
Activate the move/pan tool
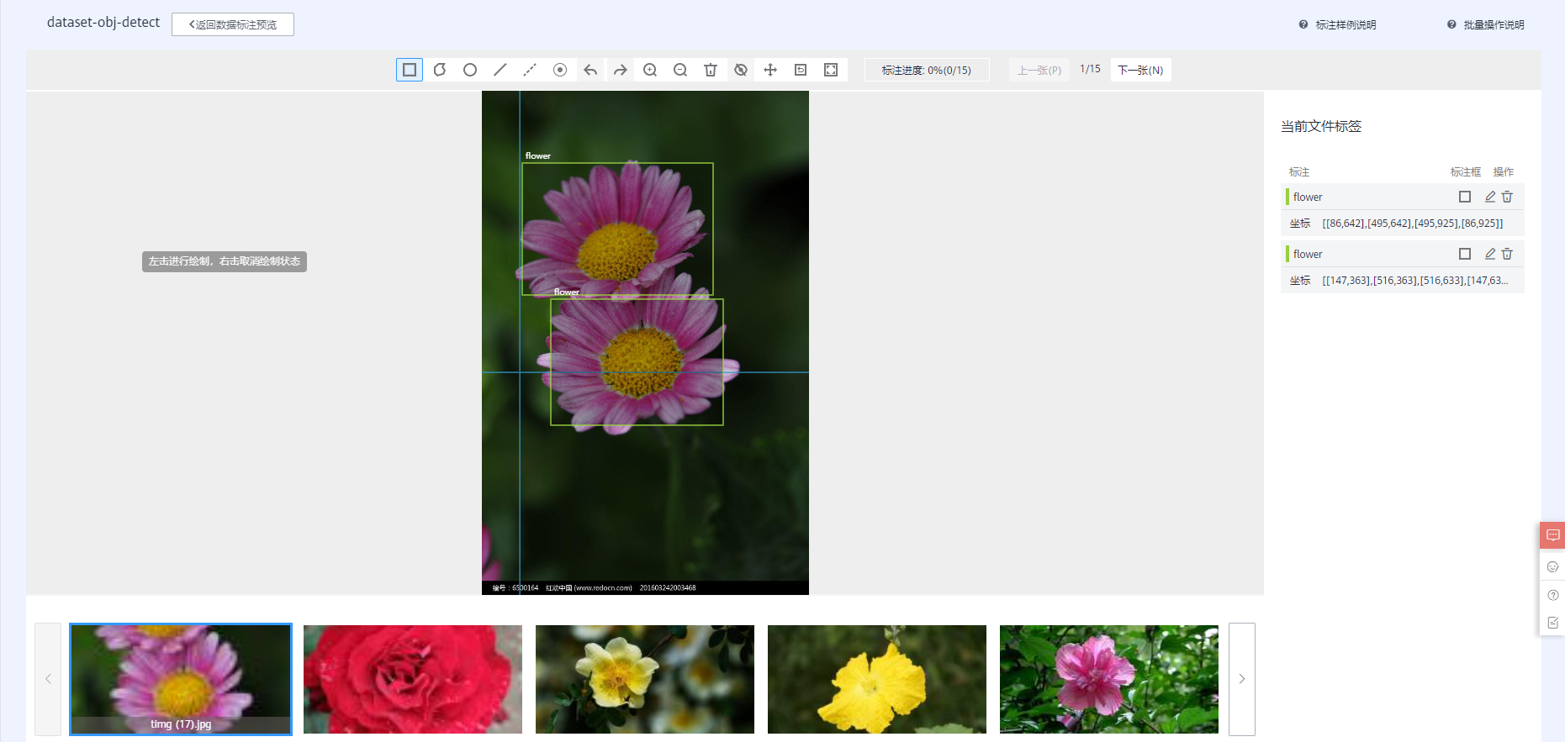point(770,70)
